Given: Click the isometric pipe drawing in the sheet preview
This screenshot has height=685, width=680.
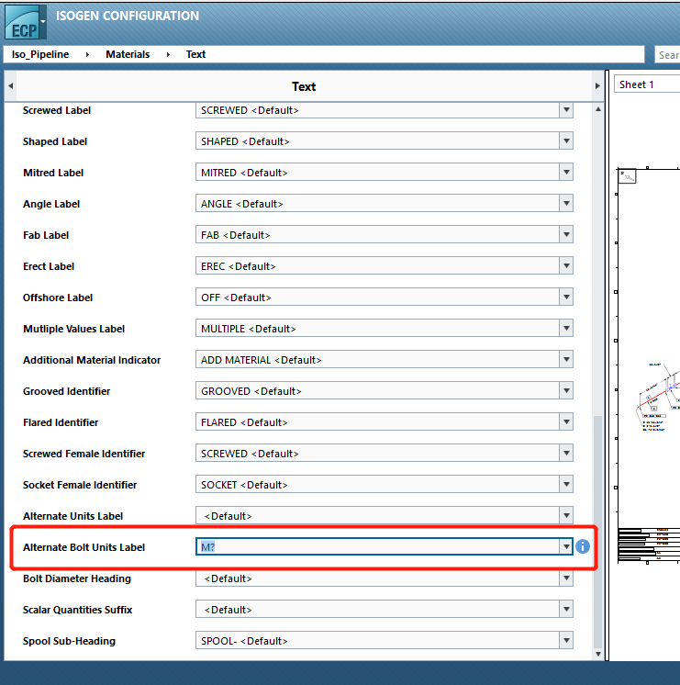Looking at the screenshot, I should [658, 396].
